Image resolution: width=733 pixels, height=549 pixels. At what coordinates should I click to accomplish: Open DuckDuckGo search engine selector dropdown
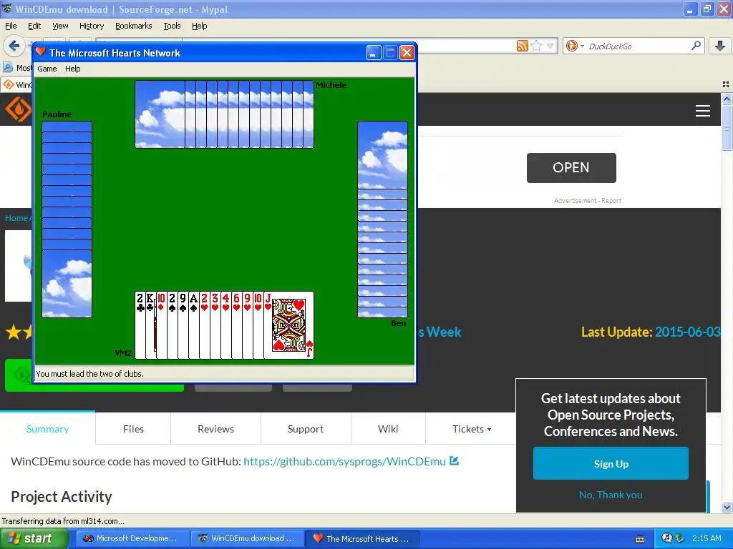(575, 46)
